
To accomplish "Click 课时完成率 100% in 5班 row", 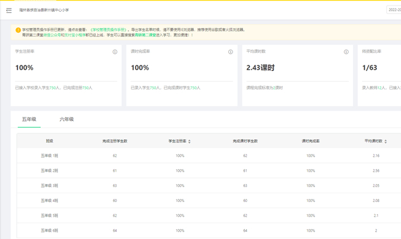I will [x=311, y=216].
